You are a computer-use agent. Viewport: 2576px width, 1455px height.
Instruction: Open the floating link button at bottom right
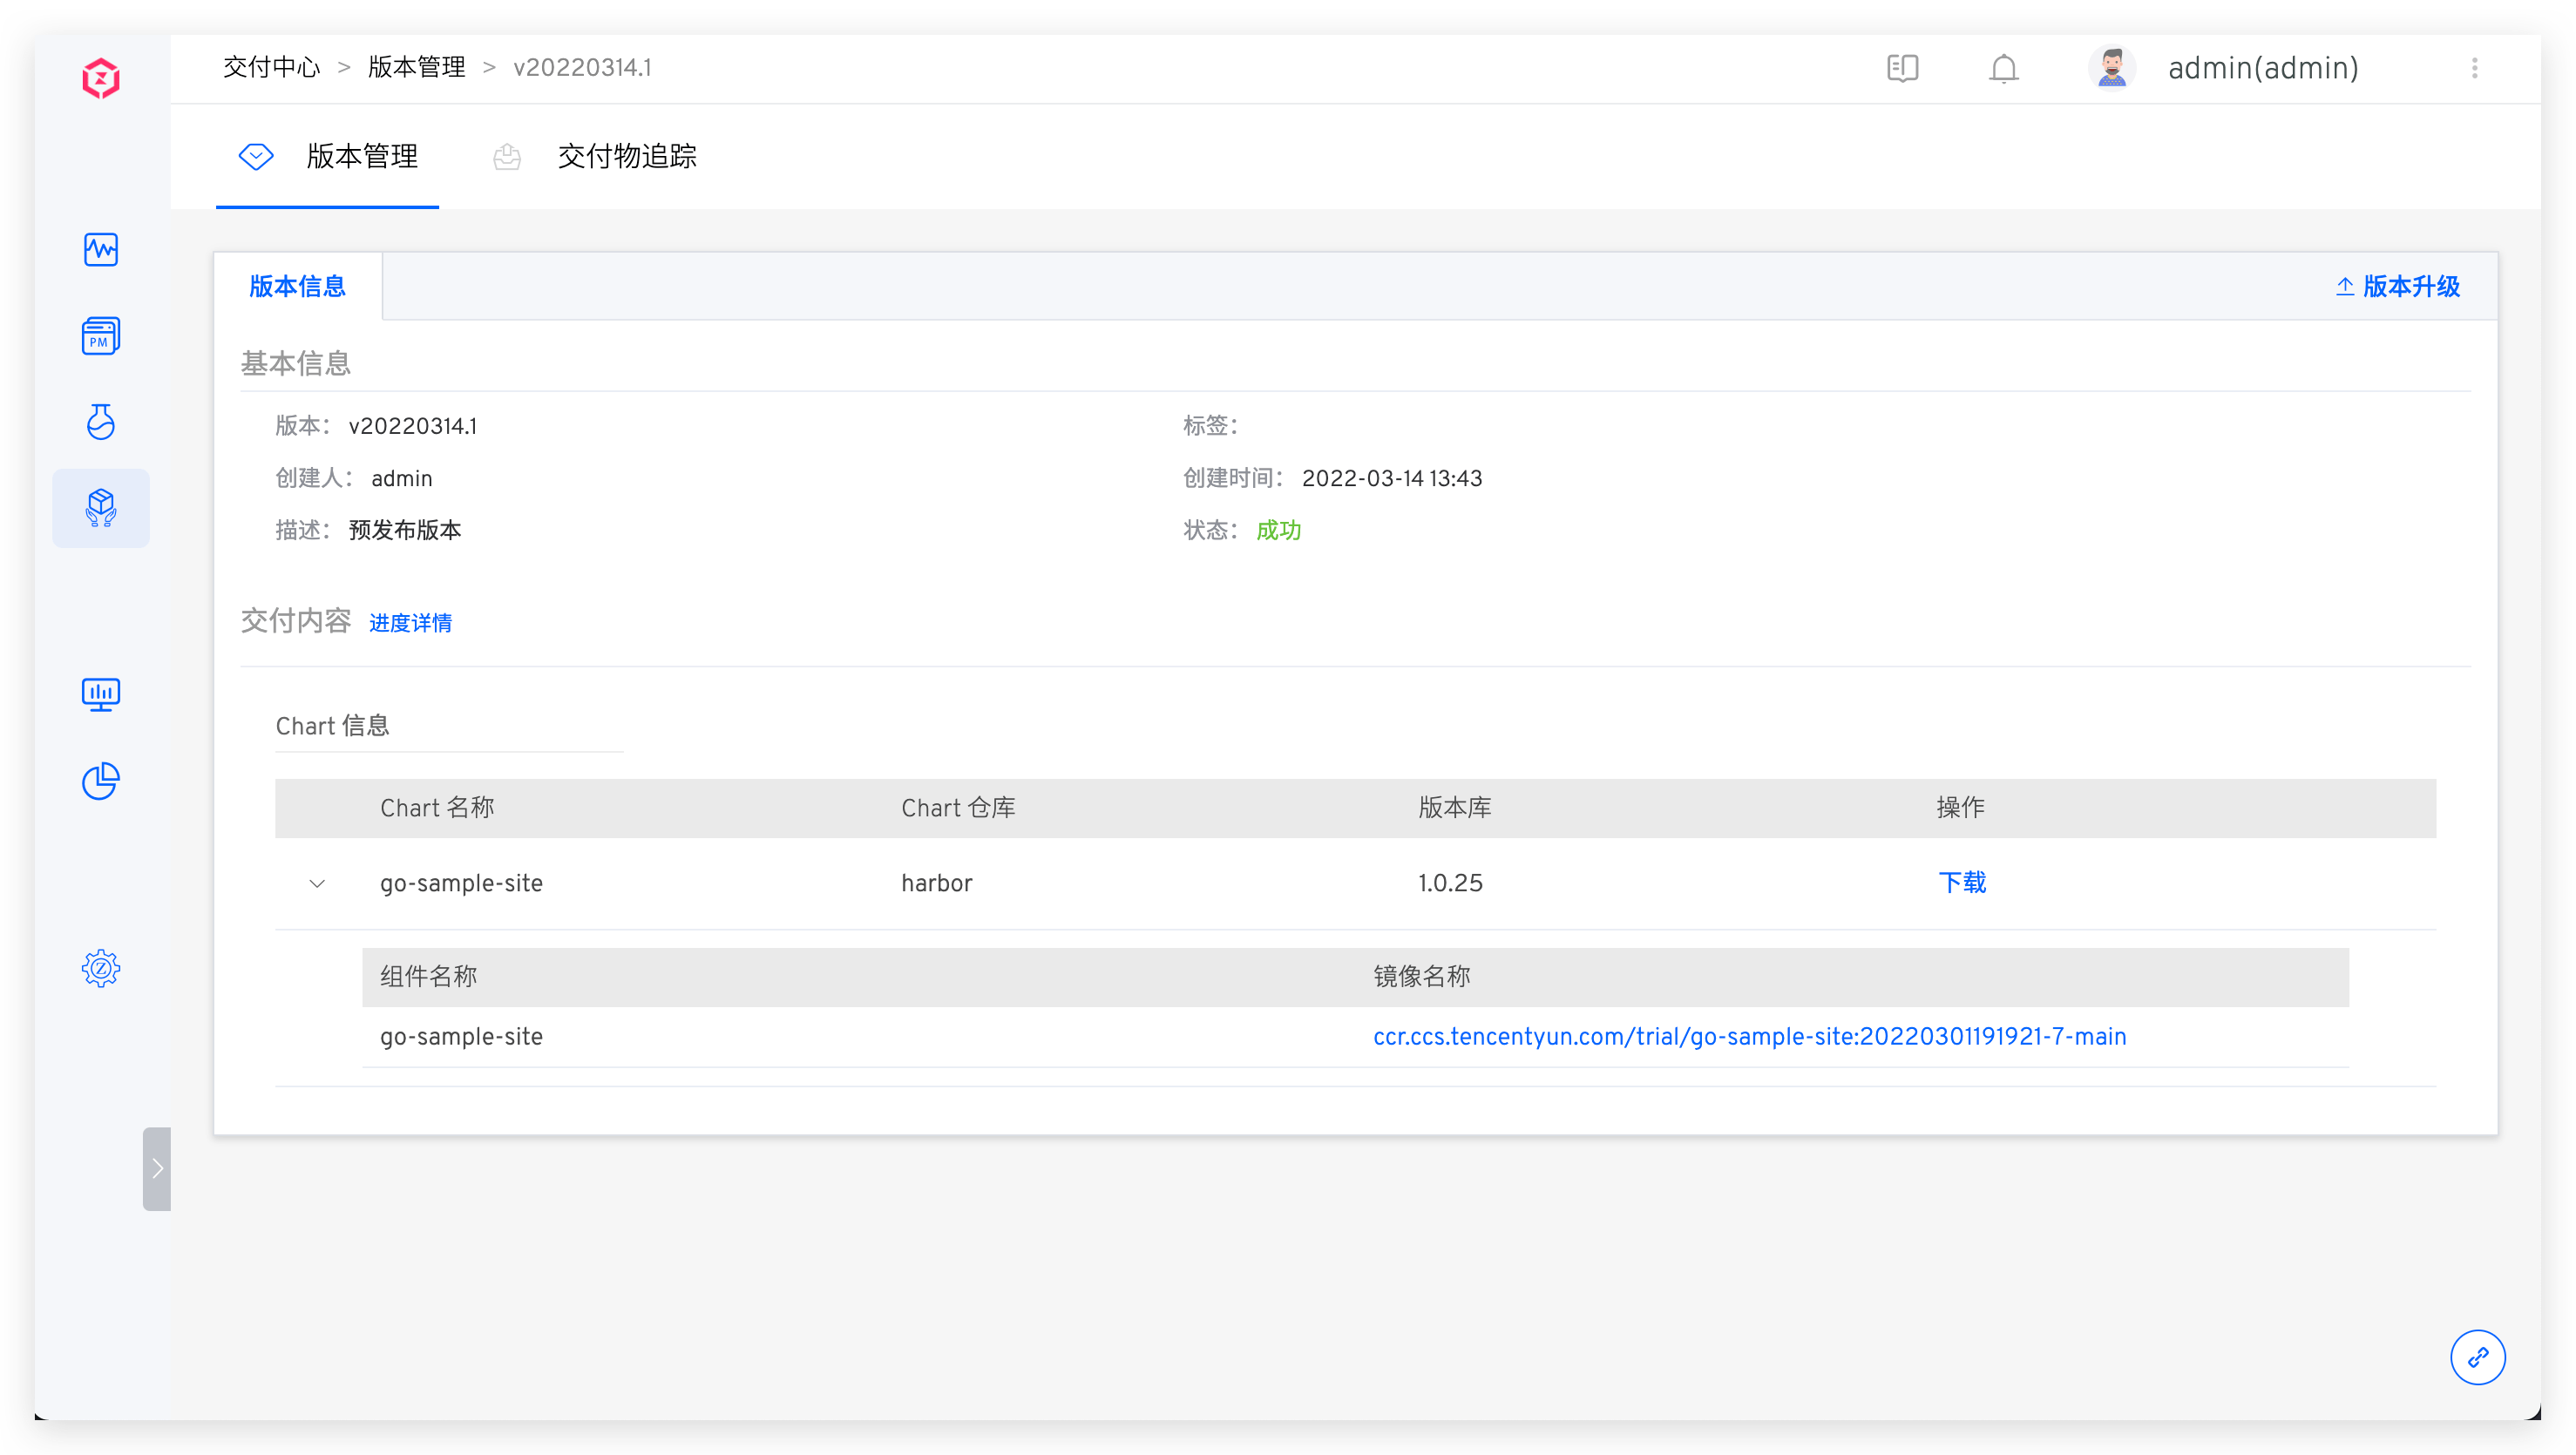(x=2478, y=1357)
